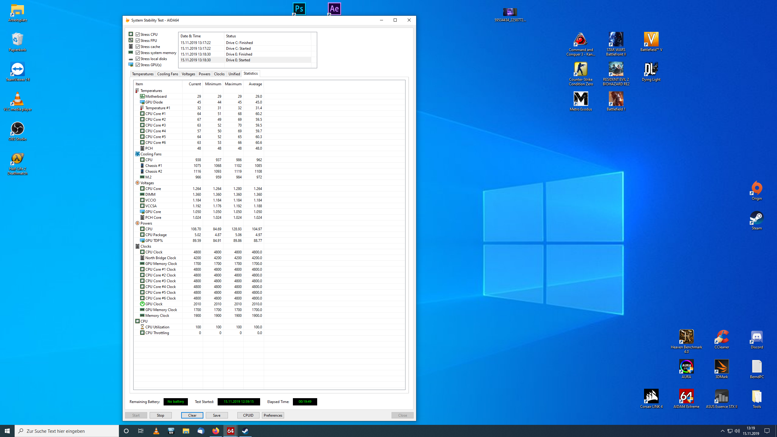This screenshot has width=777, height=437.
Task: Show hidden system tray icons chevron
Action: coord(722,431)
